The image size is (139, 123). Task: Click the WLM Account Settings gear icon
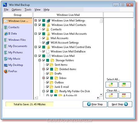point(47,43)
